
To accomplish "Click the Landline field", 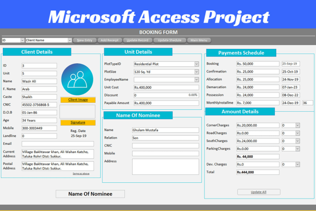I will [x=39, y=136].
